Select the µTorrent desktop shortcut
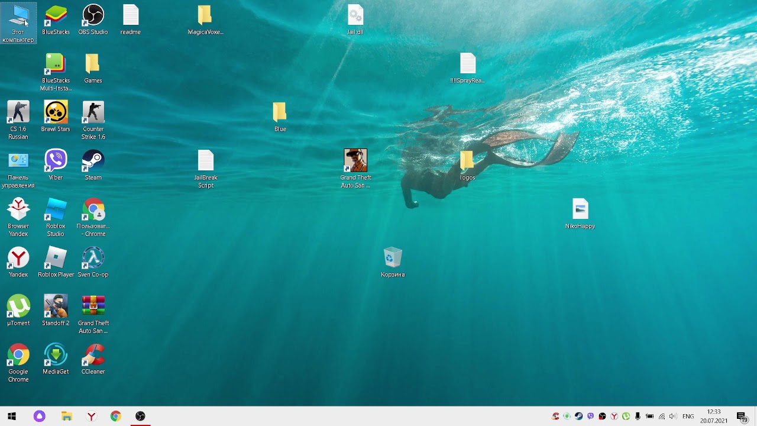 [x=18, y=311]
